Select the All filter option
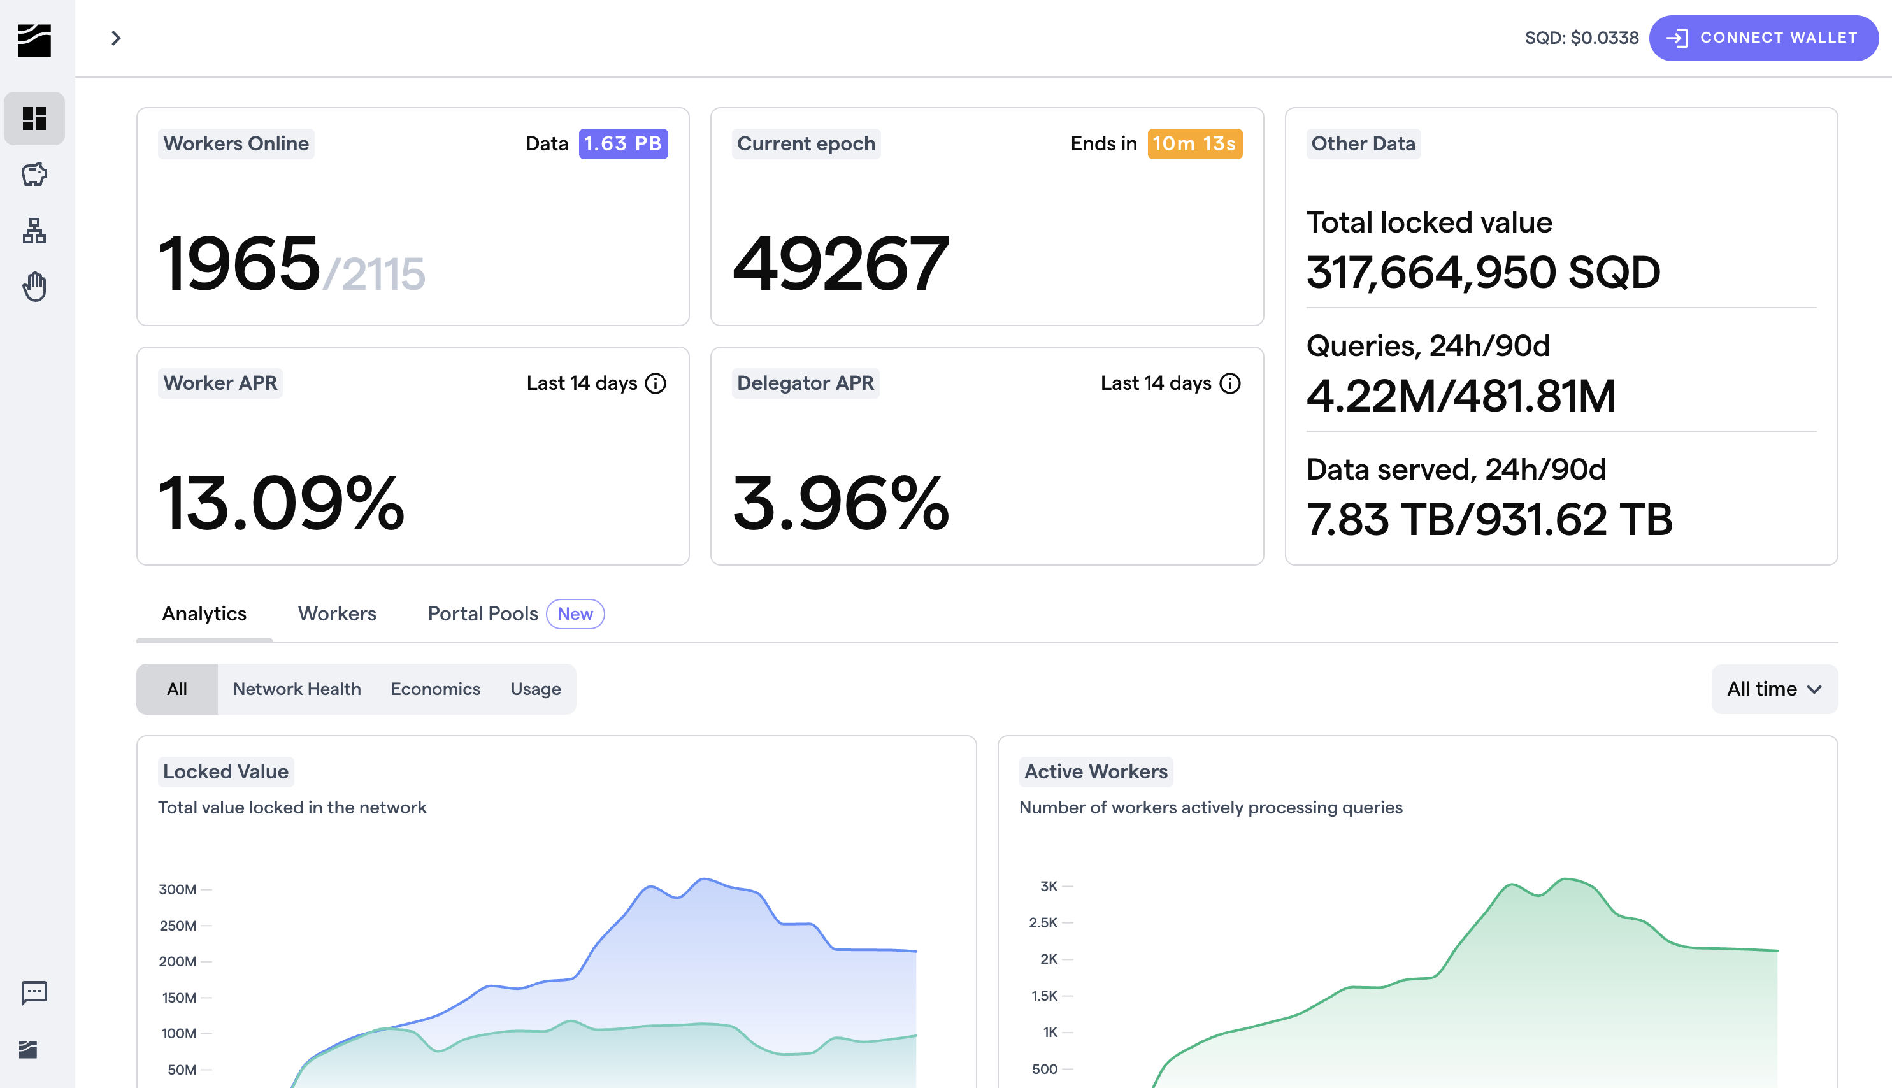Image resolution: width=1892 pixels, height=1088 pixels. pyautogui.click(x=177, y=688)
